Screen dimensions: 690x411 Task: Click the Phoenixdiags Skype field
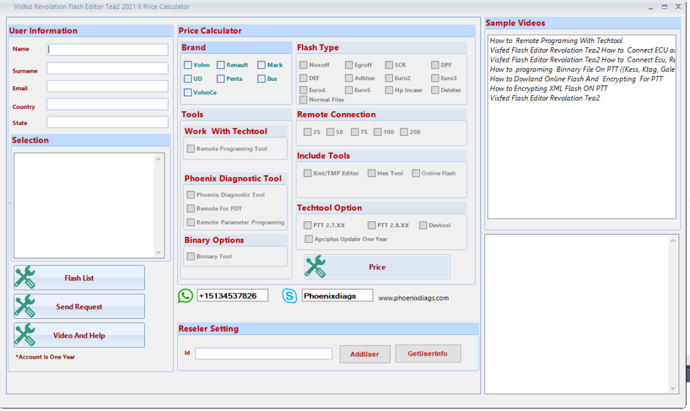click(x=337, y=295)
